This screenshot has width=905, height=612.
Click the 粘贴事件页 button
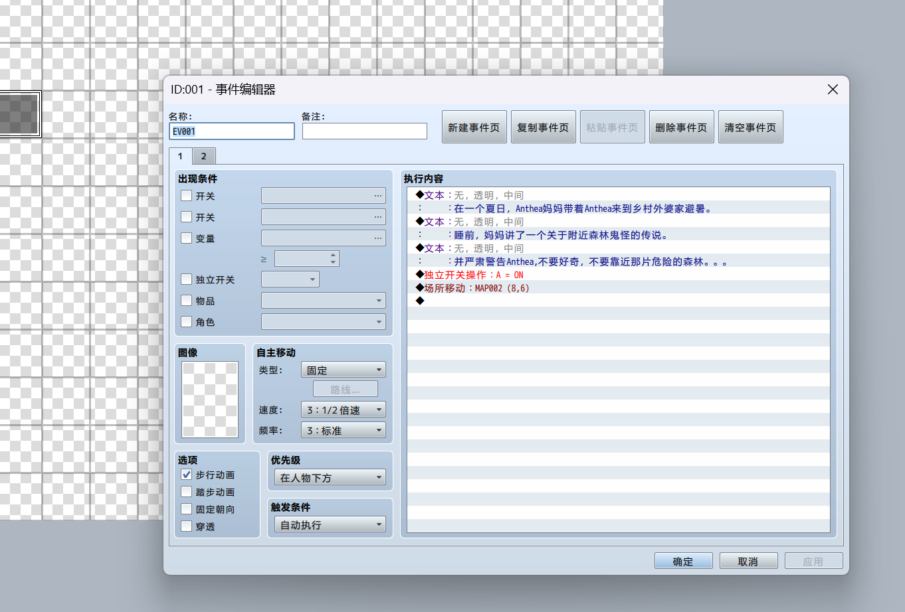point(613,127)
